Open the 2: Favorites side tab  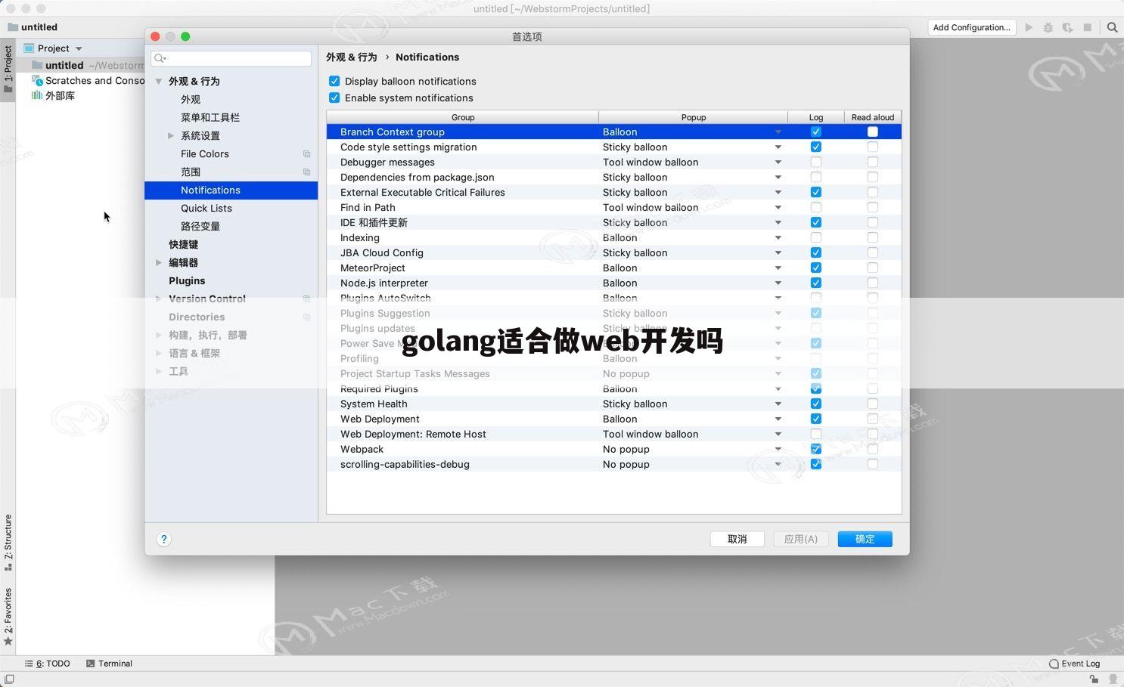point(8,616)
